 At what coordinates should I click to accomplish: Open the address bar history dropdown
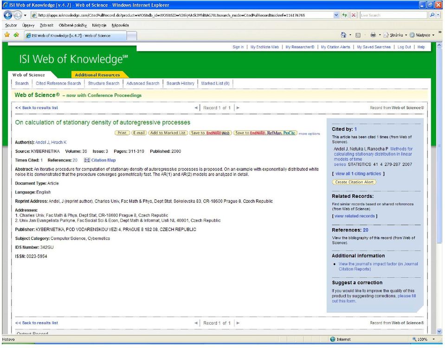[x=336, y=15]
